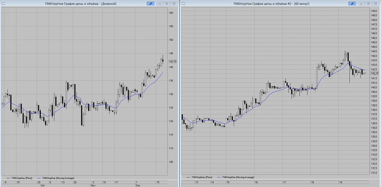Screen dimensions: 381x187
Task: Maximize the daily chart window
Action: tap(167, 4)
